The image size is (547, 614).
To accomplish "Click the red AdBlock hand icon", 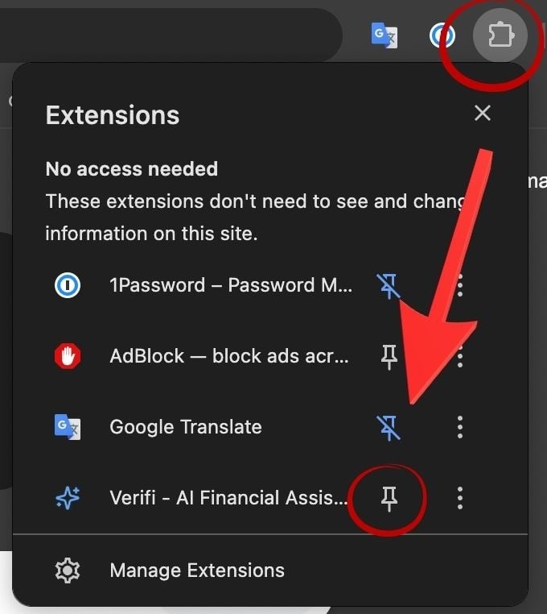I will [x=68, y=356].
